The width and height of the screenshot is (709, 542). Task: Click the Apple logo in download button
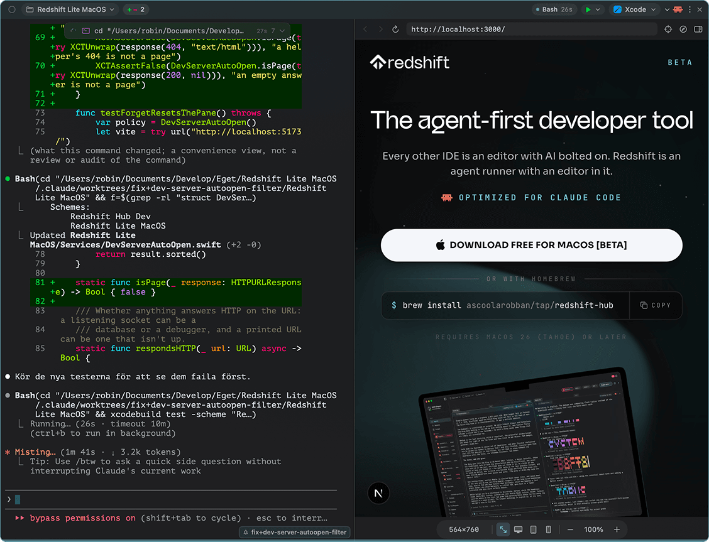click(x=441, y=245)
